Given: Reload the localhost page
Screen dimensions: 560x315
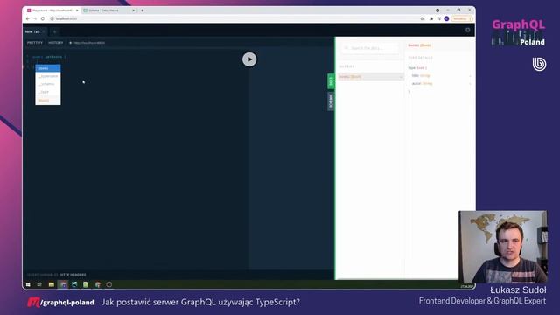Looking at the screenshot, I should click(x=43, y=18).
